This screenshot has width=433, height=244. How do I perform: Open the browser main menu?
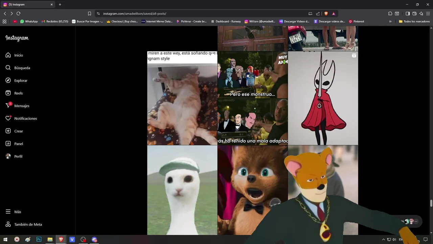click(428, 14)
